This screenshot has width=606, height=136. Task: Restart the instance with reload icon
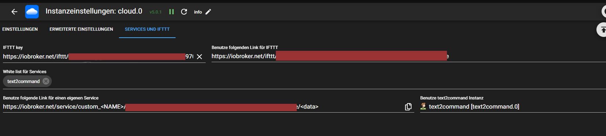coord(184,12)
